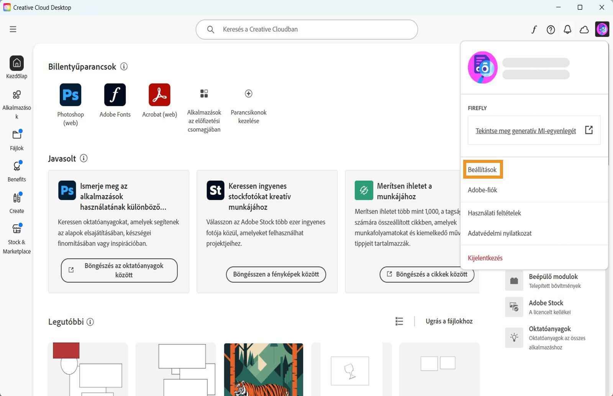Click the Photoshop icon on Ismerje meg card
The image size is (613, 396).
67,191
